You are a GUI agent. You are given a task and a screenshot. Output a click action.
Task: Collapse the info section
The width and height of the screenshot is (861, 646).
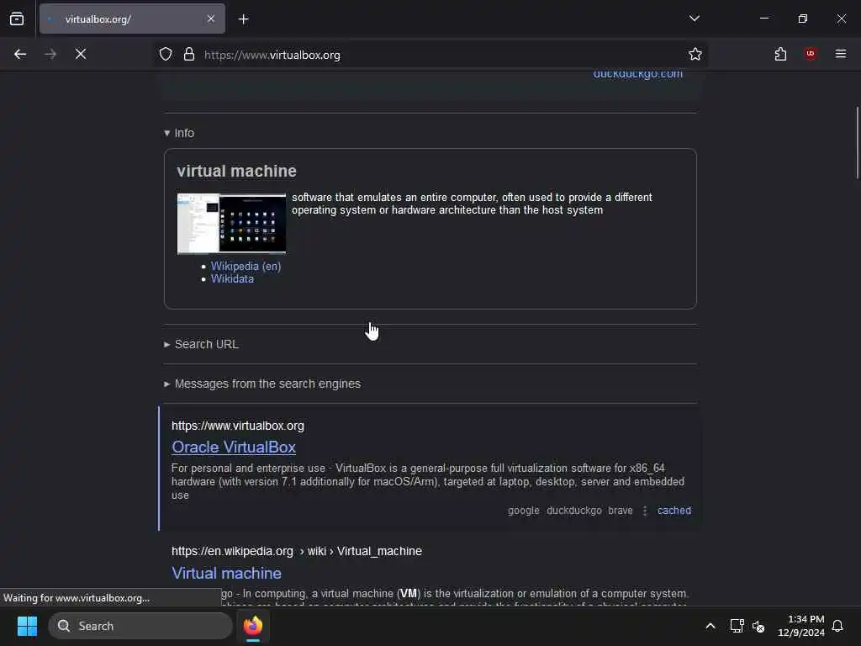(179, 133)
